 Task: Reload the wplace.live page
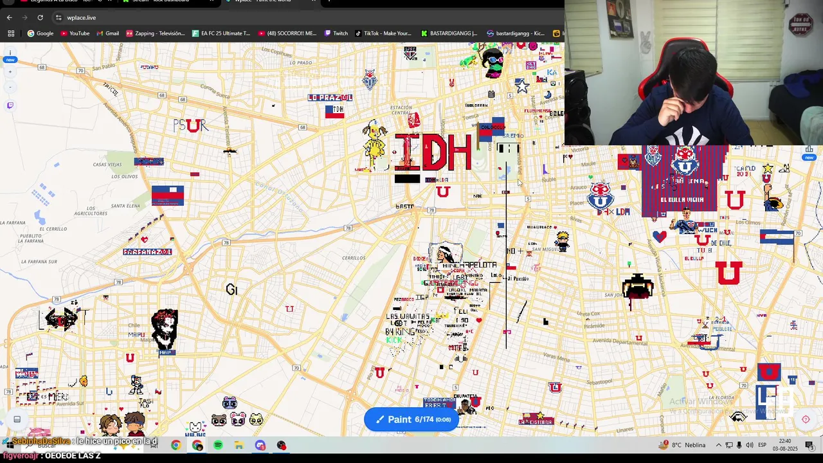40,17
